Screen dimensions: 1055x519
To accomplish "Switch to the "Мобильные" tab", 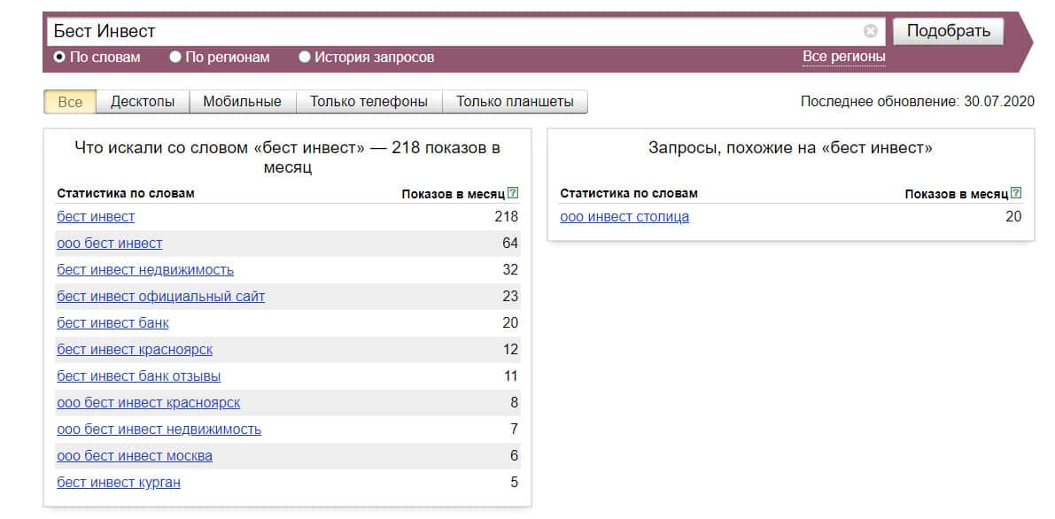I will 242,102.
